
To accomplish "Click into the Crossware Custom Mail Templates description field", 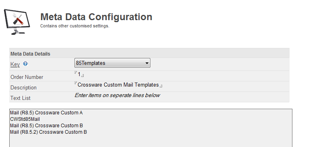I will [118, 85].
